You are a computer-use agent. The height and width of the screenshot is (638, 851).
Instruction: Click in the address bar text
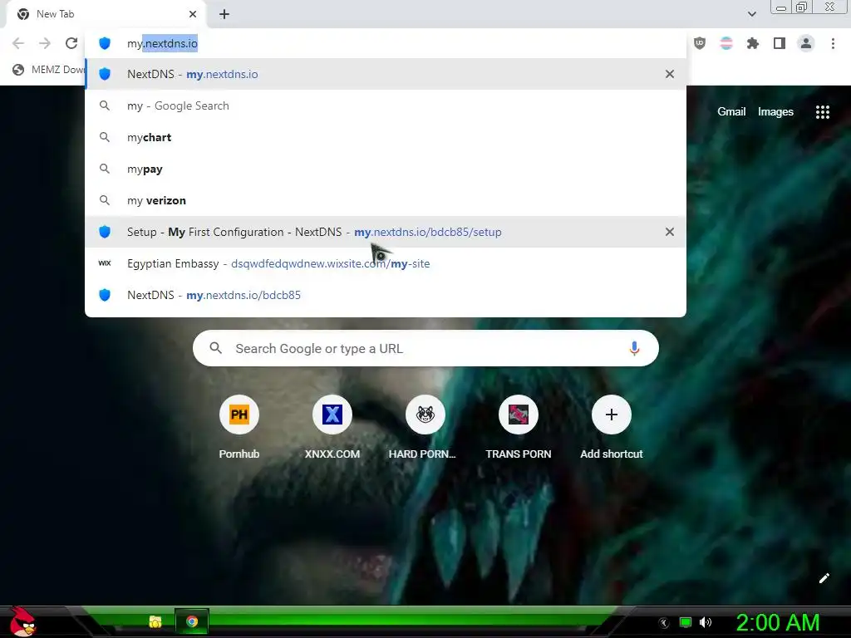[x=162, y=43]
